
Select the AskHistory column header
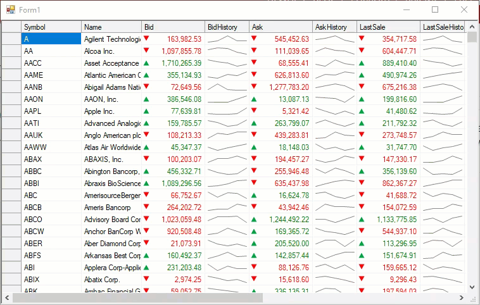point(334,27)
